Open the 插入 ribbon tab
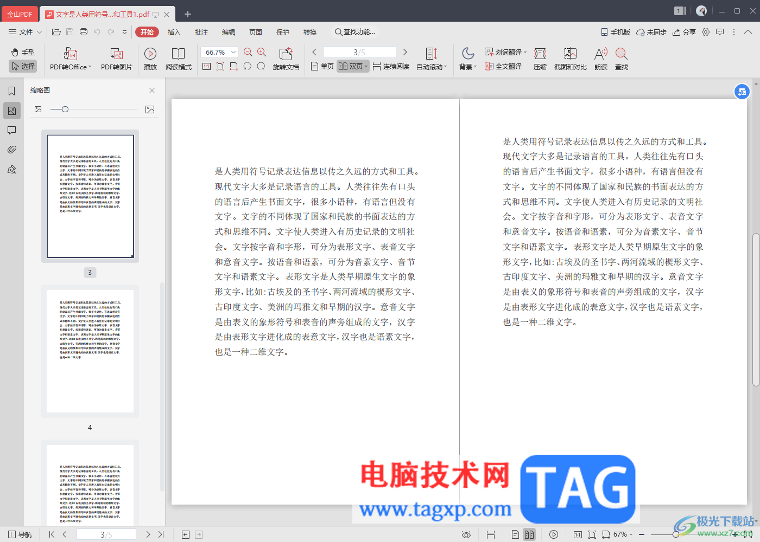Image resolution: width=760 pixels, height=542 pixels. coord(174,32)
